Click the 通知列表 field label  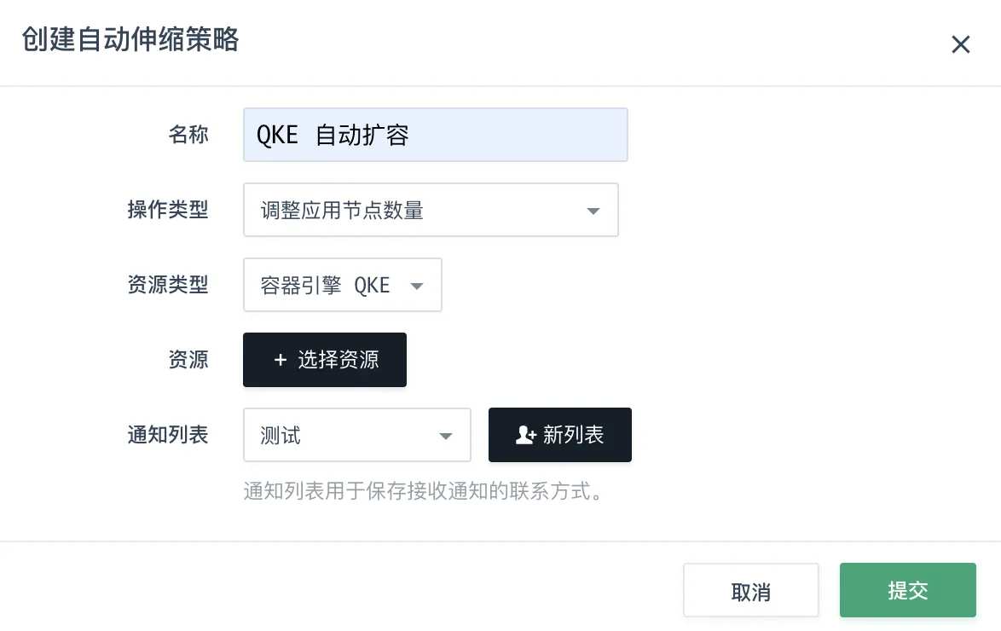168,435
